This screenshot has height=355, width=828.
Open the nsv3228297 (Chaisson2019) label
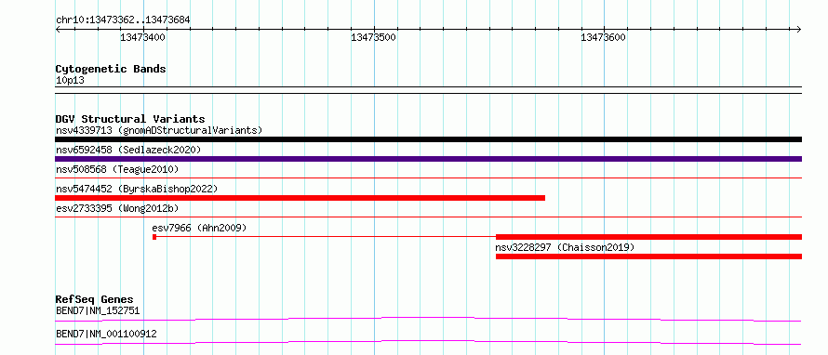565,247
